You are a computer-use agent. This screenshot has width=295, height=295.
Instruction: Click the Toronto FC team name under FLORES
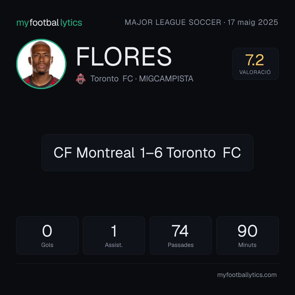coord(111,79)
